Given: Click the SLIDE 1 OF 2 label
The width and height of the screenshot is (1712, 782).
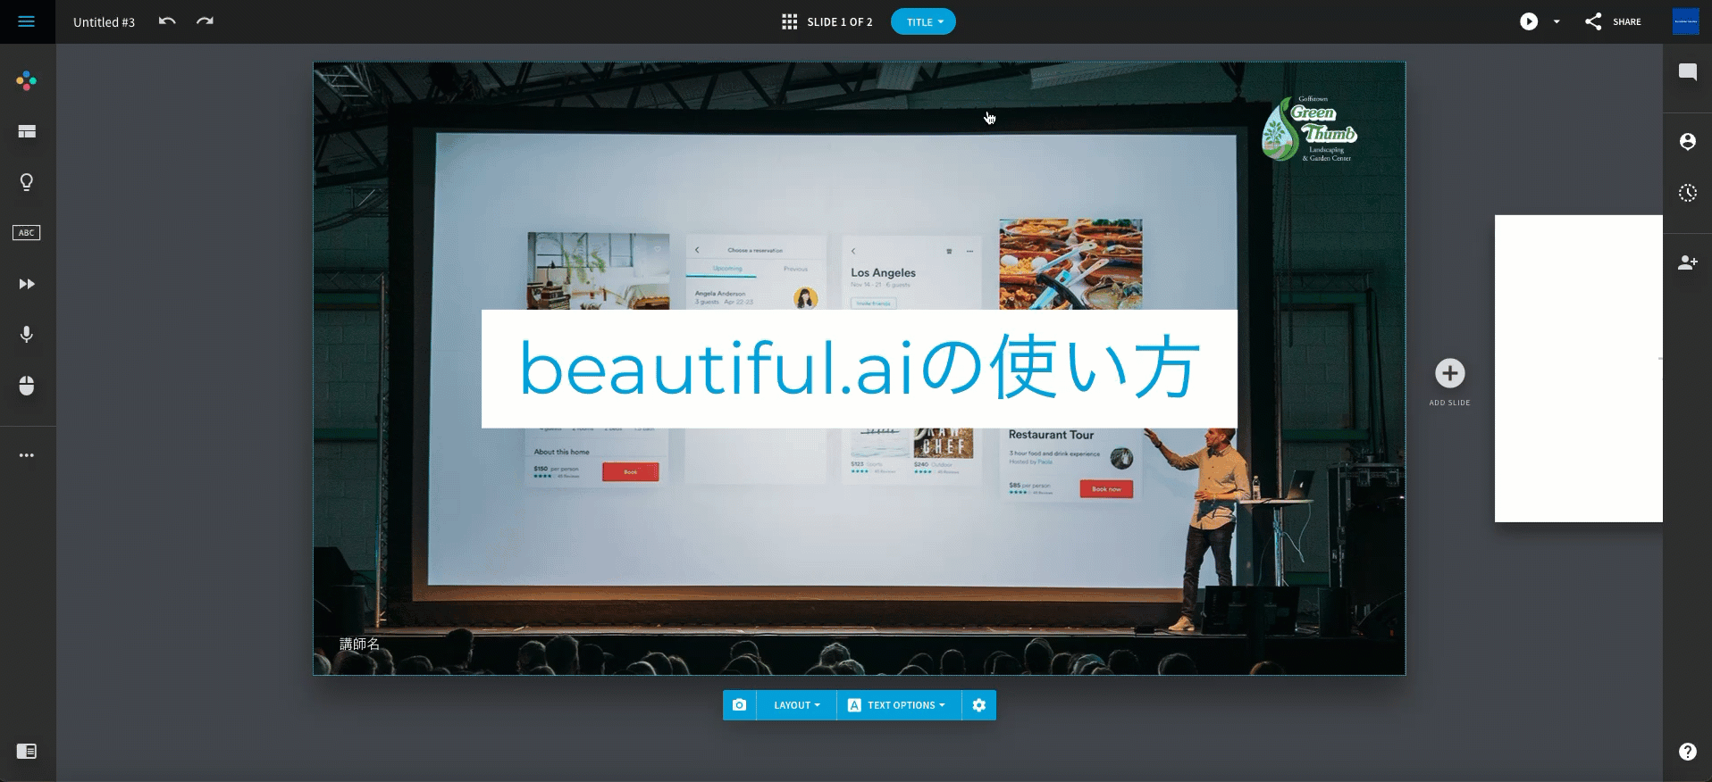Looking at the screenshot, I should pyautogui.click(x=839, y=22).
